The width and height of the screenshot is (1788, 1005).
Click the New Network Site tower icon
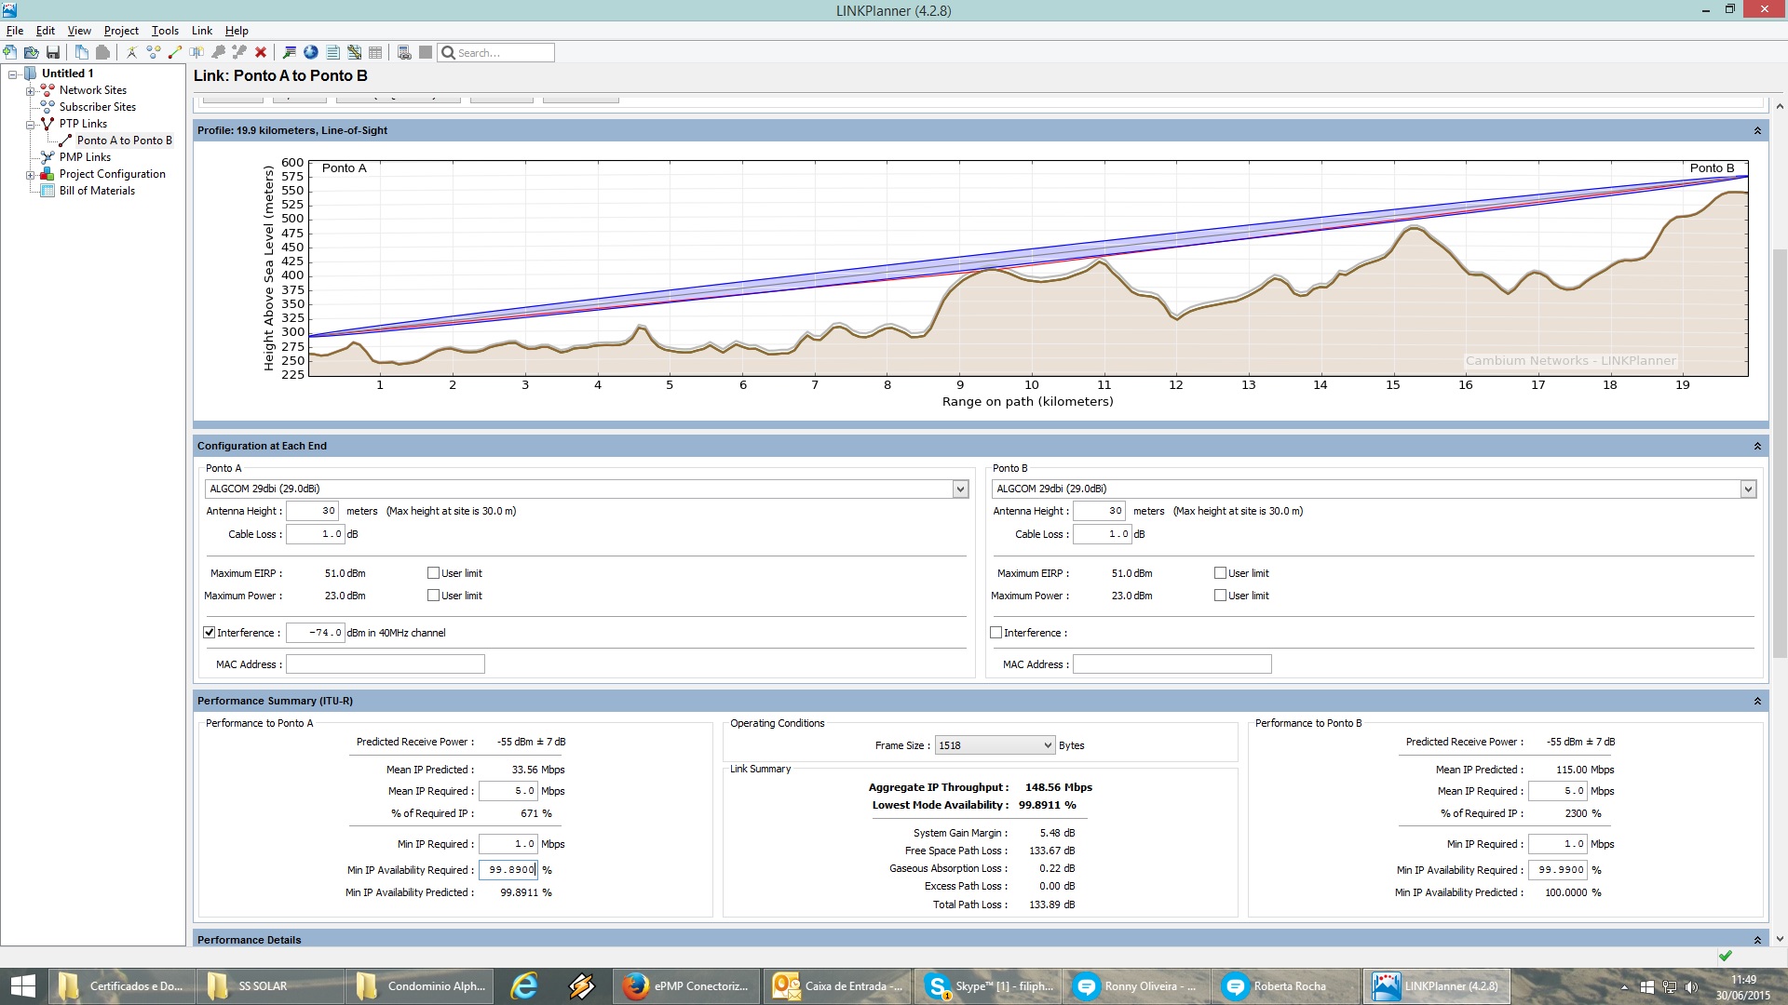132,52
